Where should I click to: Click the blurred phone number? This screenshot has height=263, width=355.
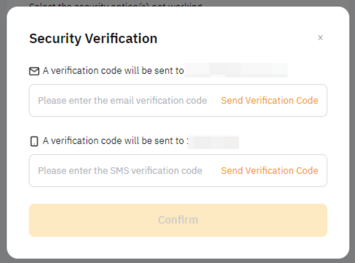[x=215, y=141]
